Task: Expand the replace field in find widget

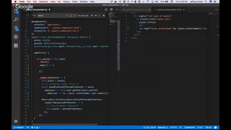Action: (35, 16)
